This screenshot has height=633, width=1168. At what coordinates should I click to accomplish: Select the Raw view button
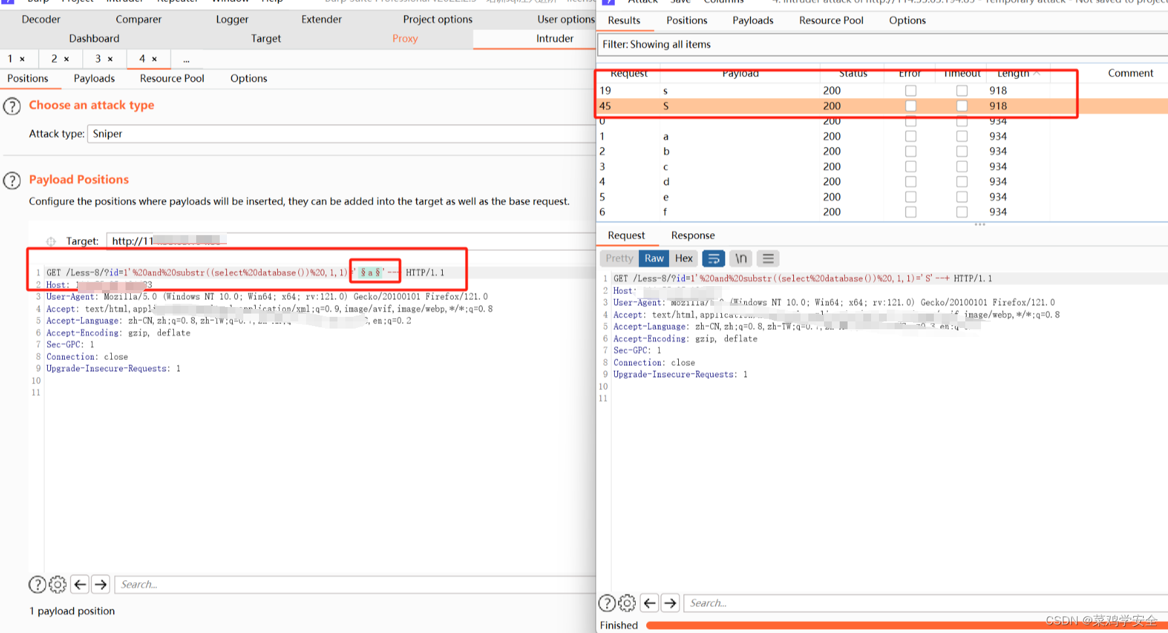pyautogui.click(x=654, y=259)
